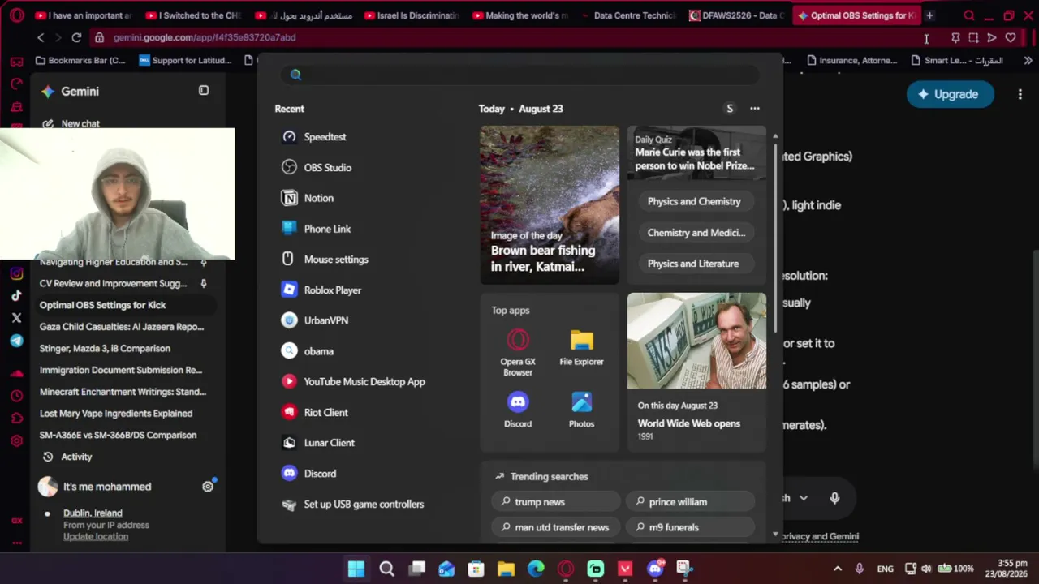Viewport: 1039px width, 584px height.
Task: Click the Upgrade button in Gemini
Action: point(949,94)
